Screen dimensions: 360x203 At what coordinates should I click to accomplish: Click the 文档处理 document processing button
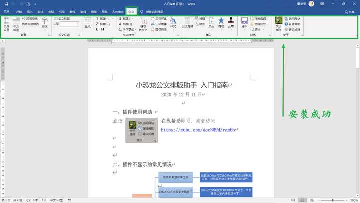coord(258,24)
